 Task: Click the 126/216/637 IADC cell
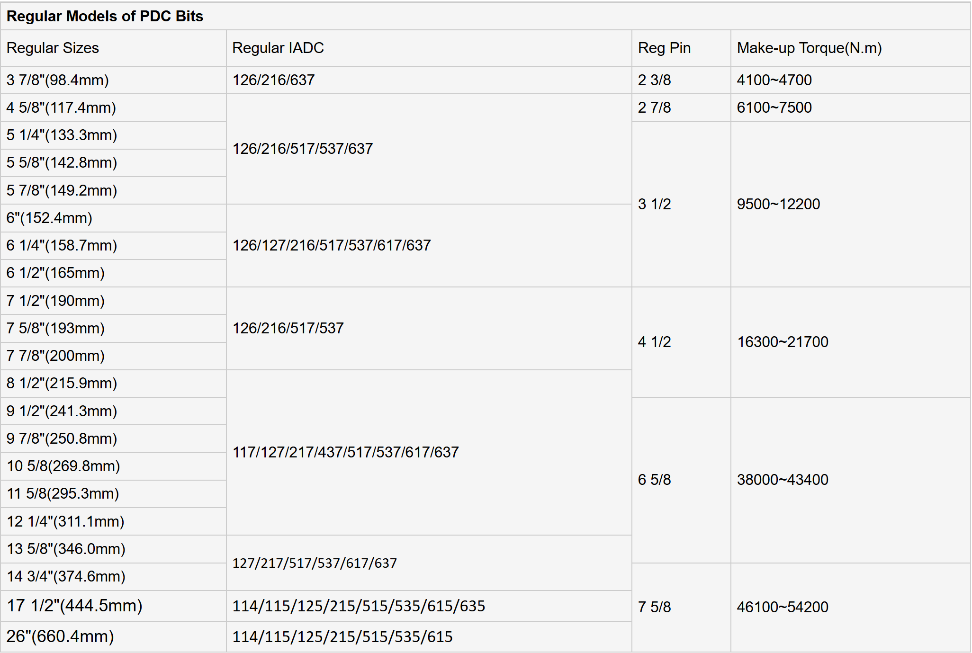(273, 80)
